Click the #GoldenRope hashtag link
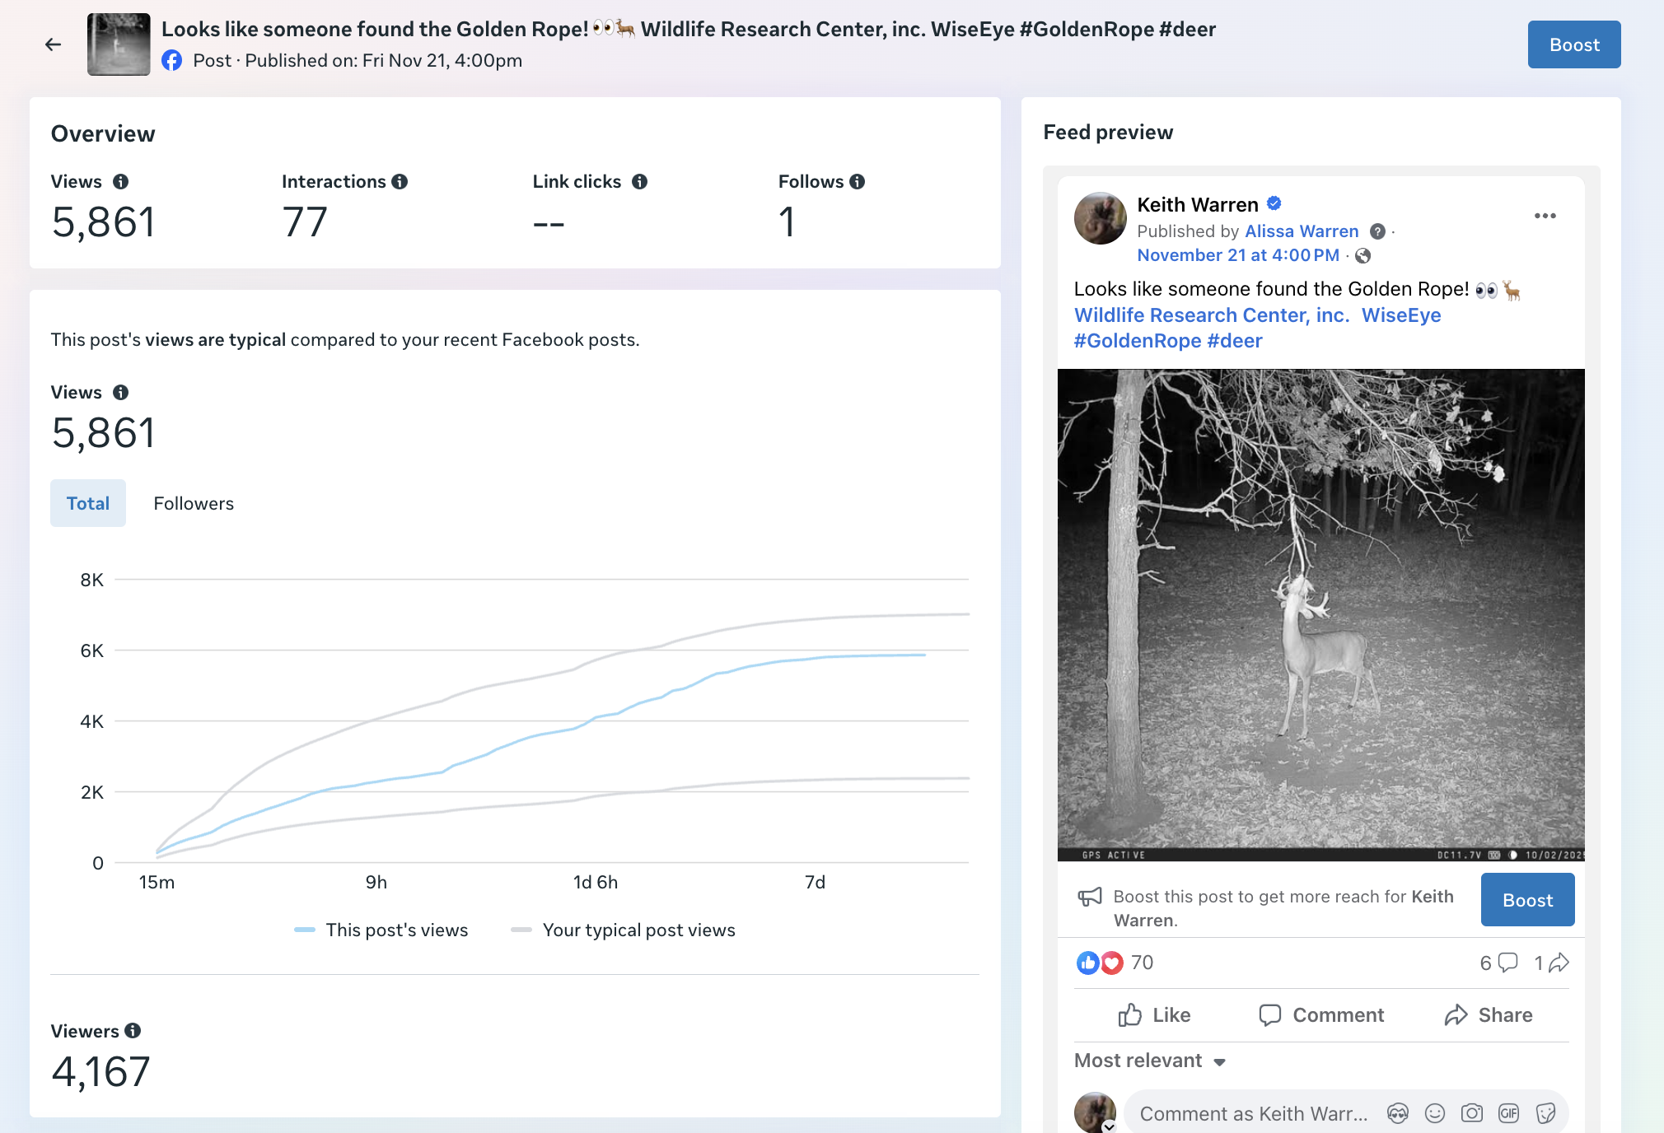 tap(1137, 341)
